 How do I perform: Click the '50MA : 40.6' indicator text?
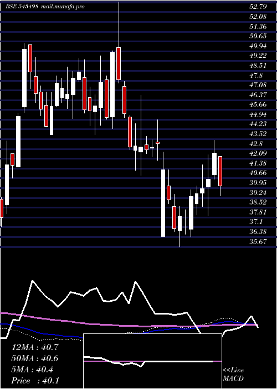point(35,358)
